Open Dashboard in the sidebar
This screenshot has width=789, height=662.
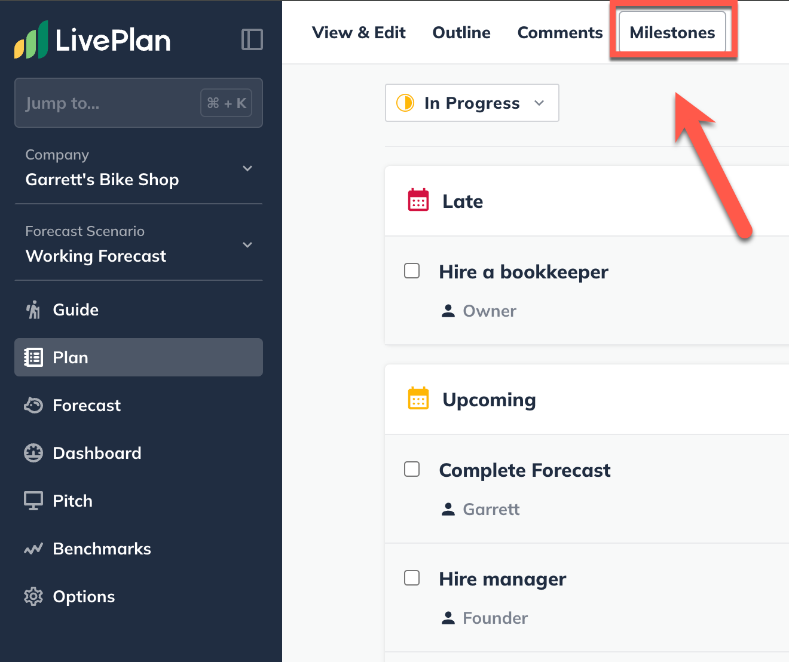[x=139, y=453]
